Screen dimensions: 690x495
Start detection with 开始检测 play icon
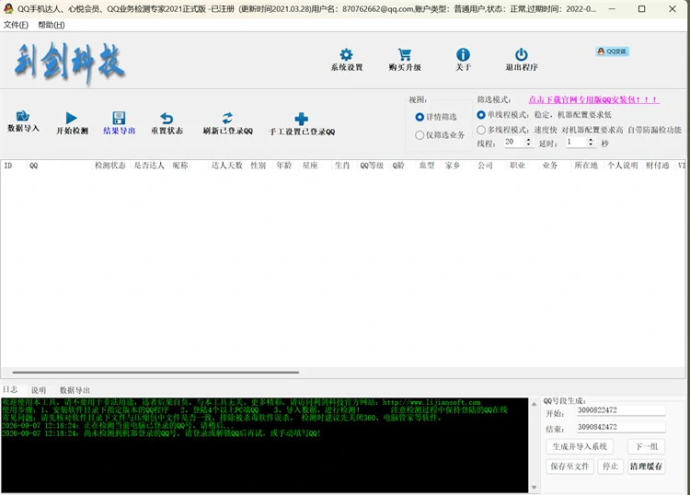[x=72, y=118]
